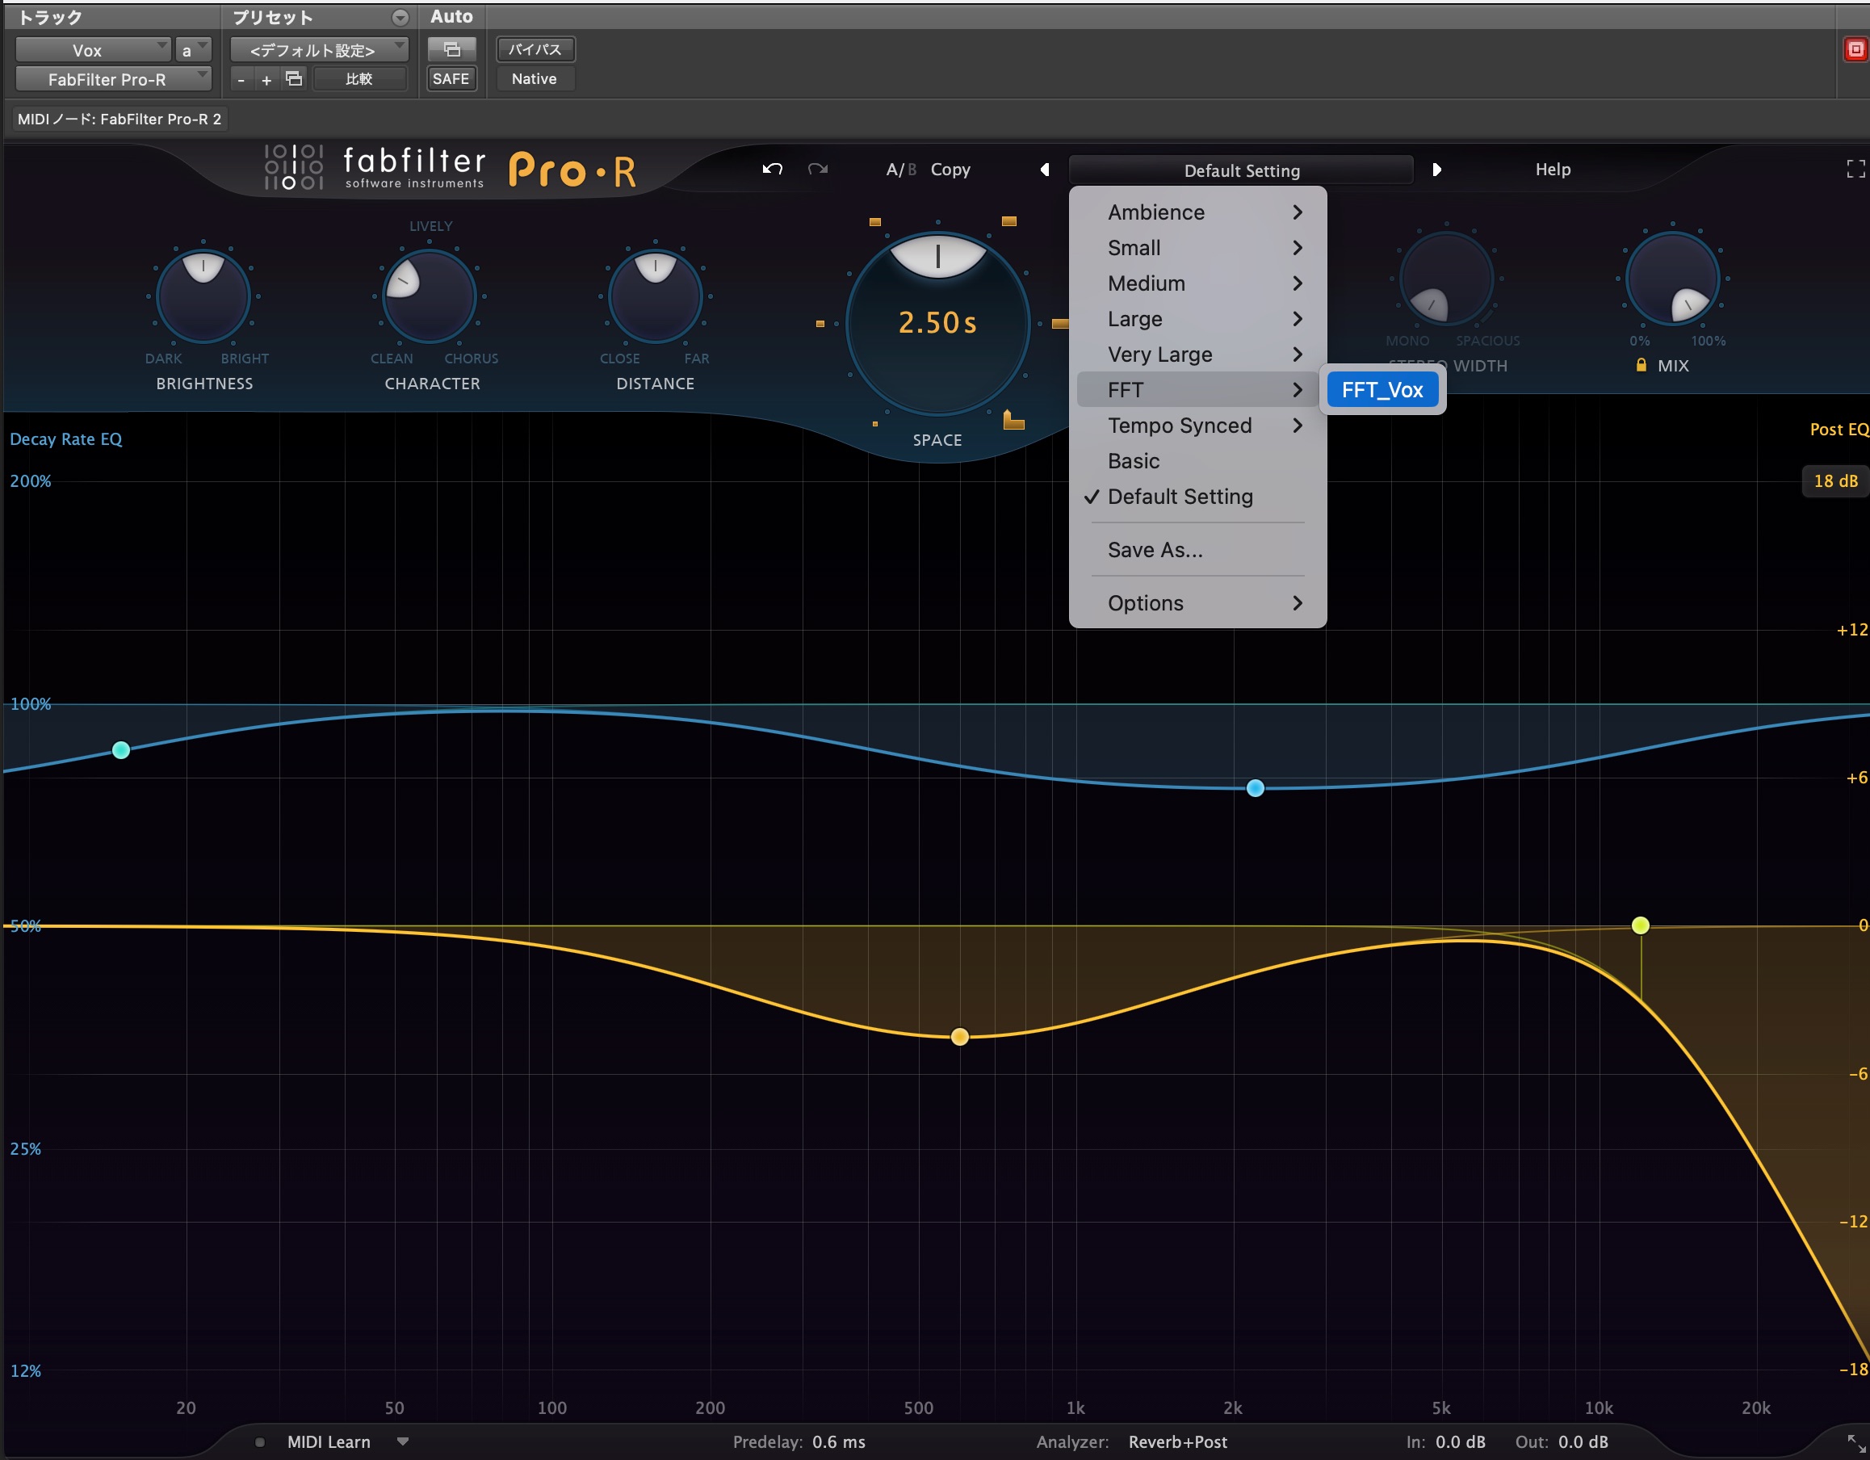Open the resize handle icon at bottom right

coord(1855,1443)
